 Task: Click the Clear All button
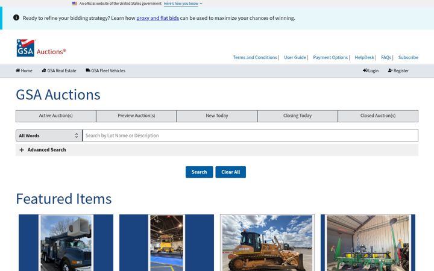[x=230, y=172]
